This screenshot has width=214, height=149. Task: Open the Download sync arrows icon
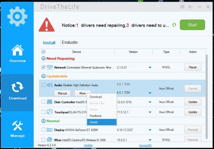coord(17,87)
